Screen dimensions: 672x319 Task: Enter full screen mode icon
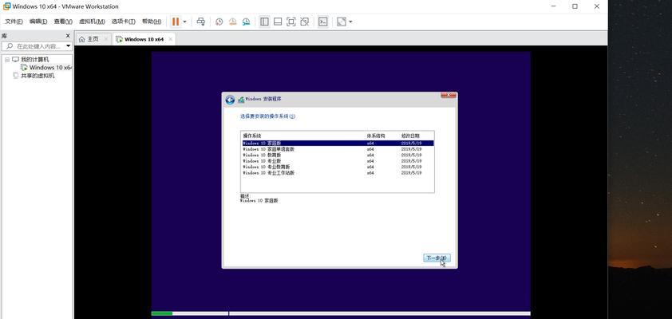pos(291,22)
